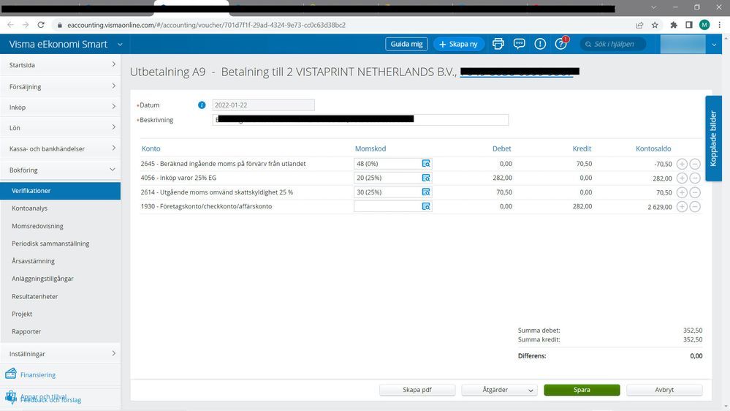Open Projekt page in sidebar
This screenshot has height=411, width=730.
click(x=22, y=314)
